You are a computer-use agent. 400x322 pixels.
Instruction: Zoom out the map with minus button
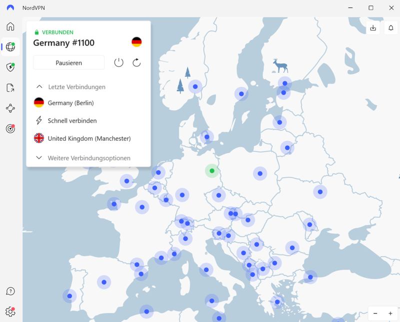click(x=375, y=314)
